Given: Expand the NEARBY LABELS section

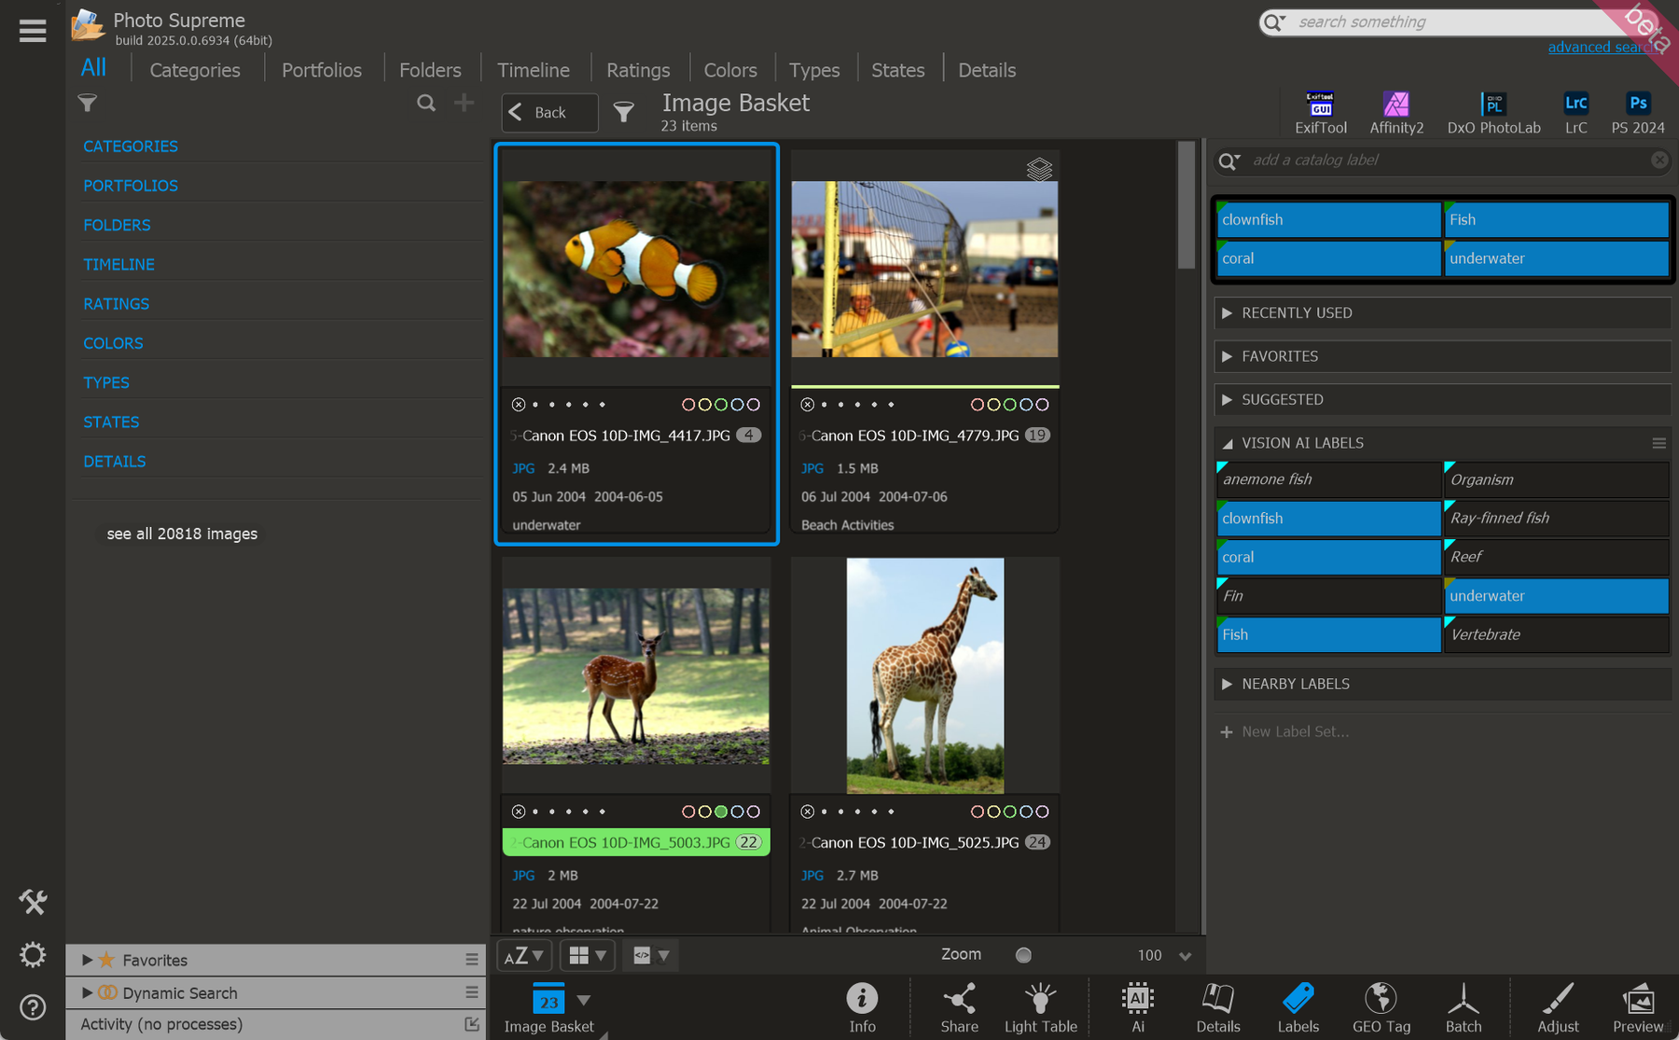Looking at the screenshot, I should [1442, 684].
